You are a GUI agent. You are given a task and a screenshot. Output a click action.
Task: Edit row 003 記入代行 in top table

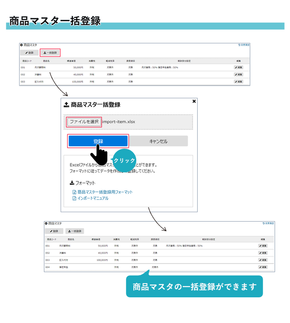click(x=238, y=82)
